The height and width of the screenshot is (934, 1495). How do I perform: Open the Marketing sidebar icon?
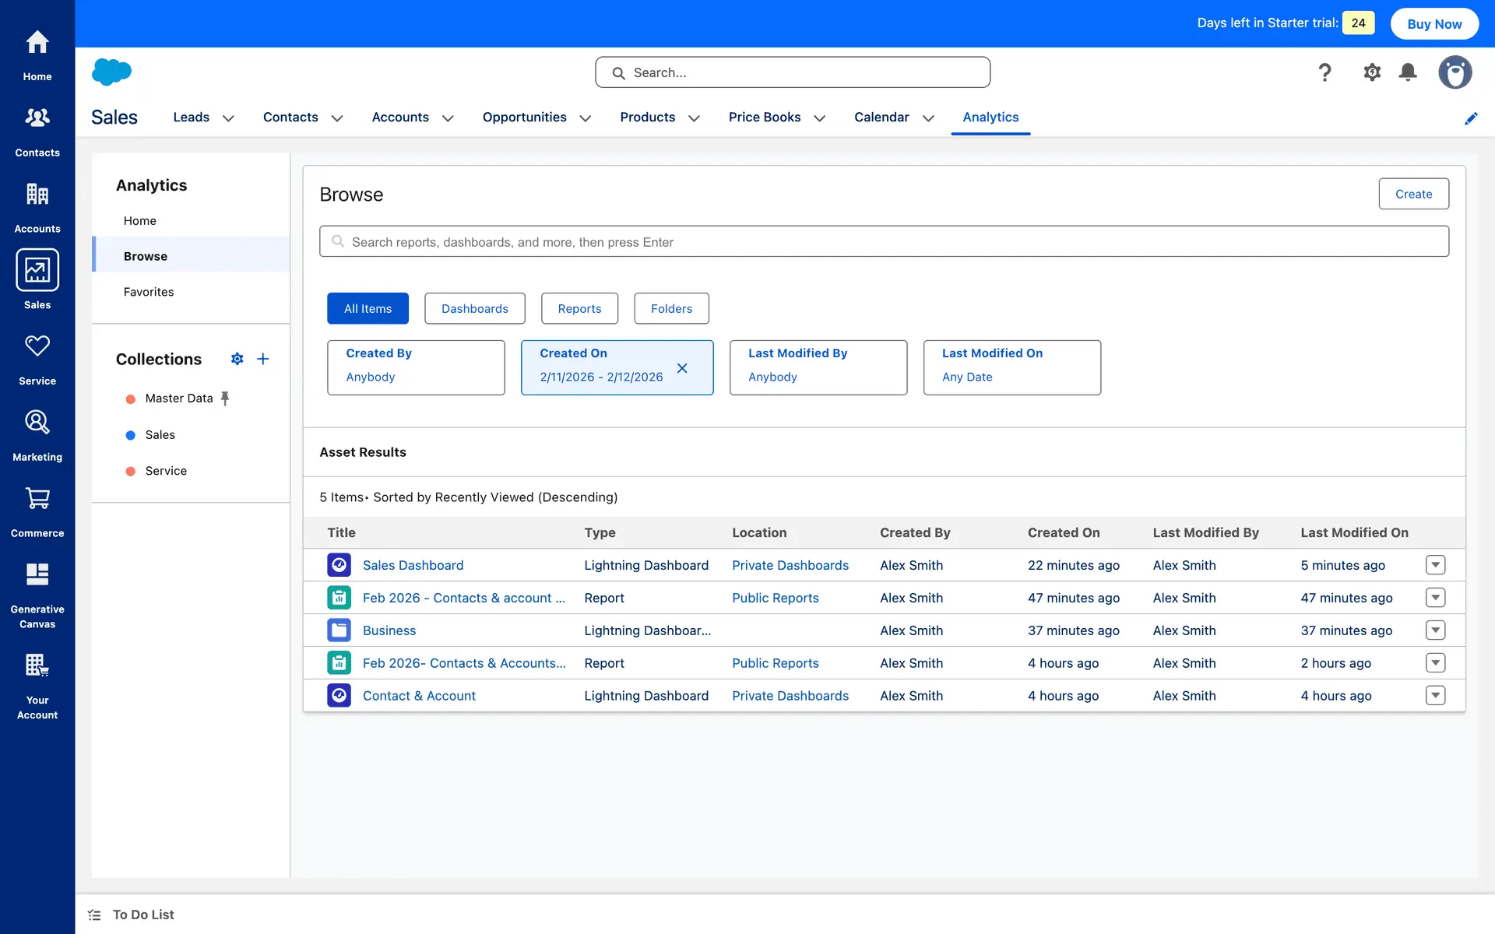(37, 423)
